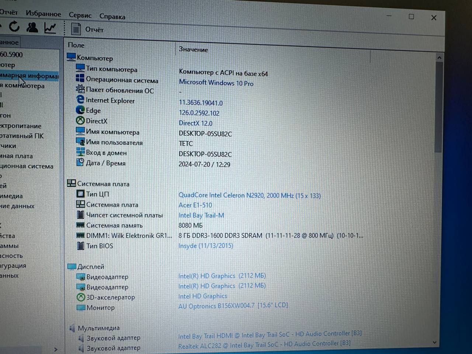This screenshot has height=354, width=472.
Task: Click the Пакет обновления ОС icon
Action: [80, 88]
